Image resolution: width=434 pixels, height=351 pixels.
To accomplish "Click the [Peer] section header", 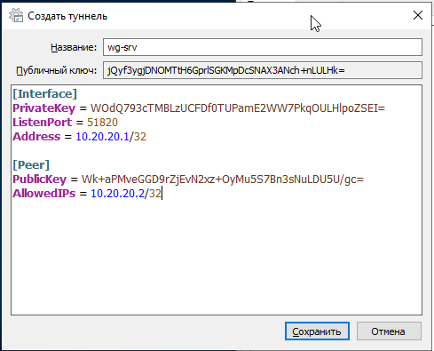I will tap(31, 165).
